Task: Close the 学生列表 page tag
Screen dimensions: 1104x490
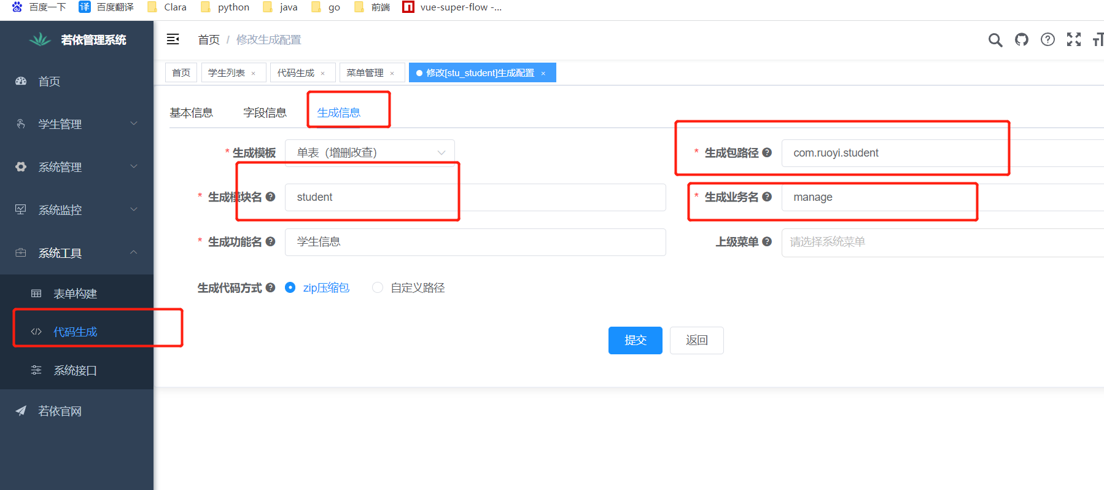Action: coord(254,73)
